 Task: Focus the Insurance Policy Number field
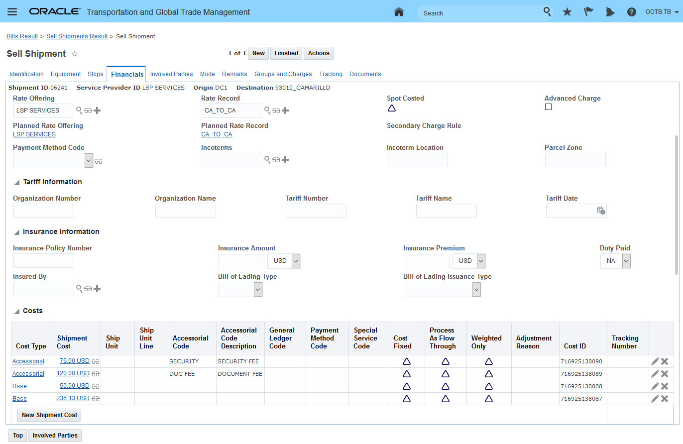tap(44, 261)
